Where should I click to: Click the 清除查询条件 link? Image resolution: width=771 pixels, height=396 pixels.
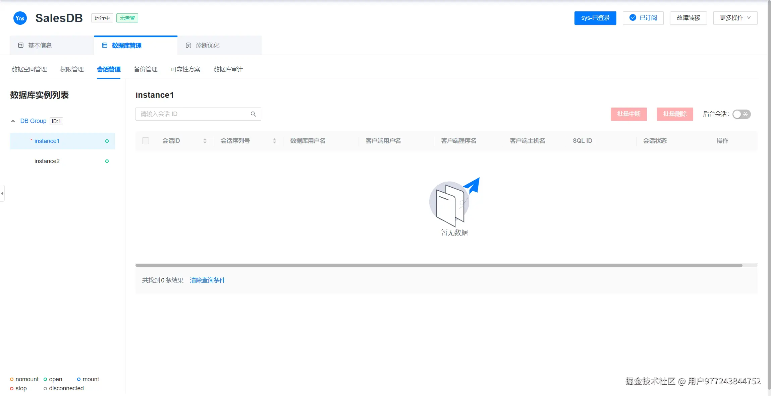click(208, 280)
